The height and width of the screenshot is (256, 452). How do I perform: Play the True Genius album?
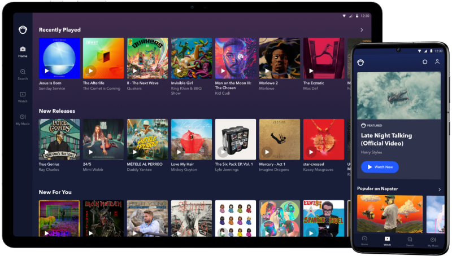pos(47,152)
